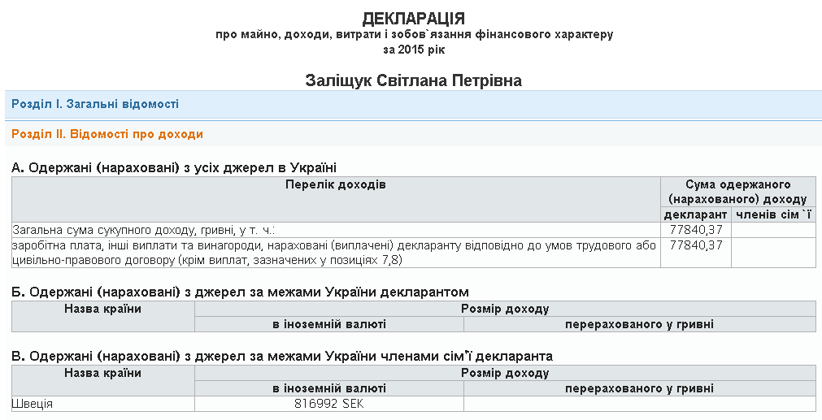This screenshot has height=420, width=822.
Task: Click the empty family members cell in total income row
Action: (773, 230)
